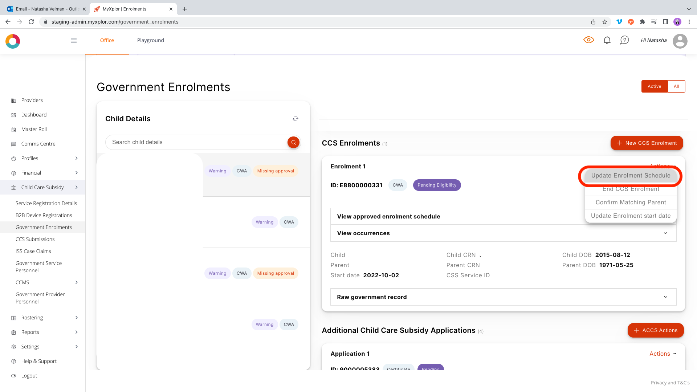697x392 pixels.
Task: Select the Active filter toggle
Action: point(654,86)
